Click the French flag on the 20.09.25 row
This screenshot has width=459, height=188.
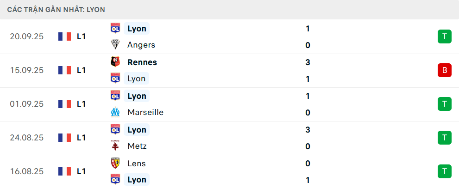pos(64,36)
